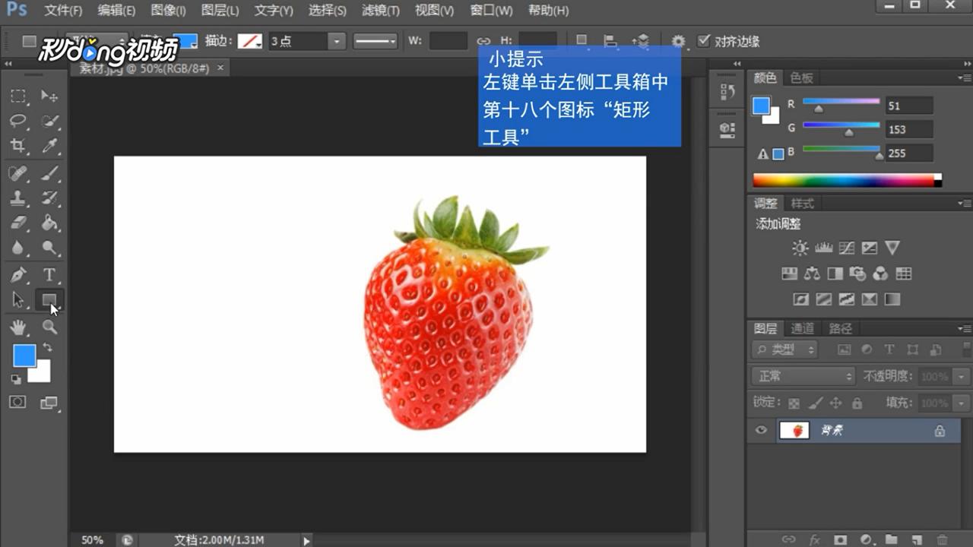Select the Blur tool
This screenshot has height=547, width=973.
(18, 247)
